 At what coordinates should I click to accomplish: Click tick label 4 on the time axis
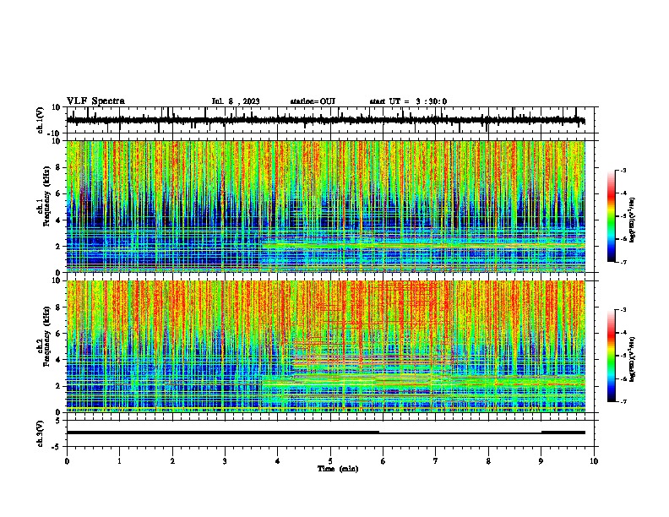click(x=278, y=461)
